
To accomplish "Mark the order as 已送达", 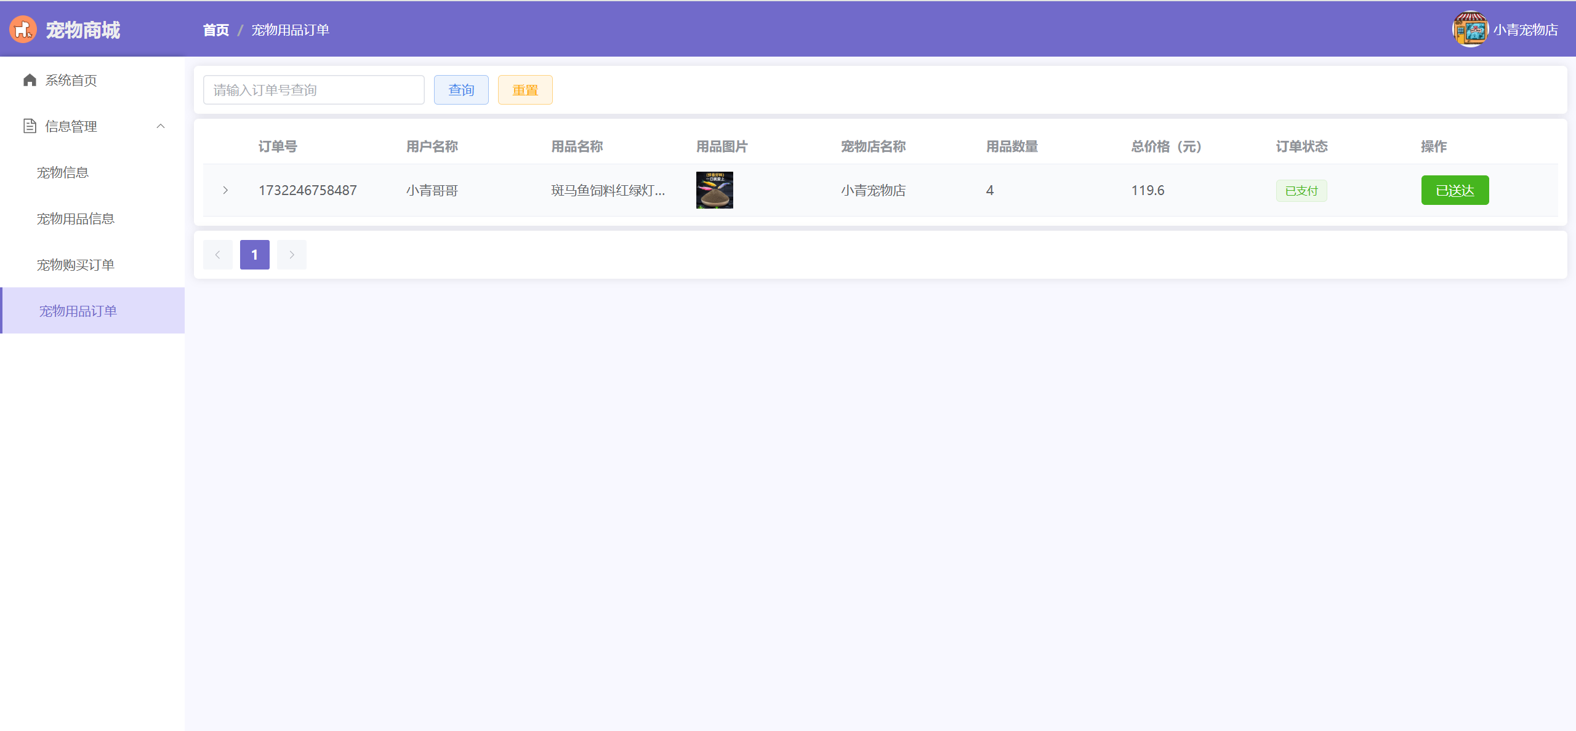I will click(1455, 190).
